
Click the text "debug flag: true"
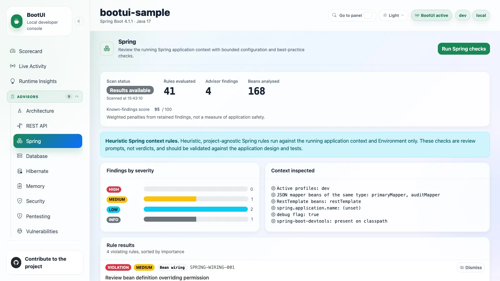[298, 214]
